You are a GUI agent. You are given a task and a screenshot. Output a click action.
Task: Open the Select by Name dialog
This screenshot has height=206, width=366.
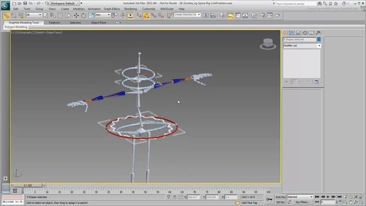[53, 15]
